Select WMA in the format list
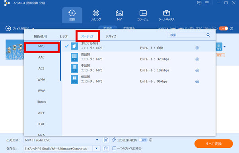 tap(41, 79)
